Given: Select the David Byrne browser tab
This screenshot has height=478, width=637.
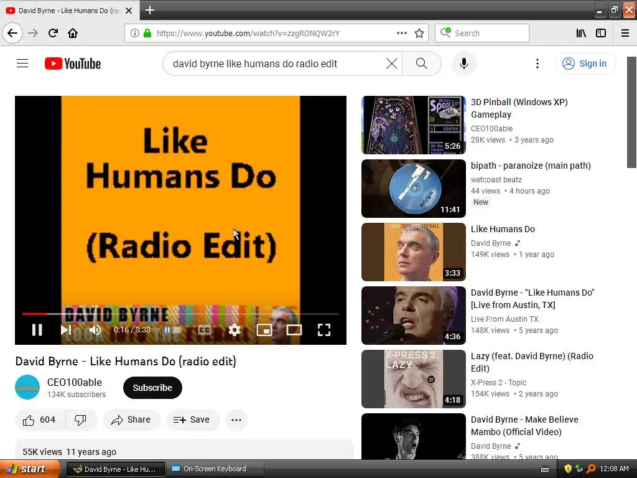Looking at the screenshot, I should click(69, 10).
